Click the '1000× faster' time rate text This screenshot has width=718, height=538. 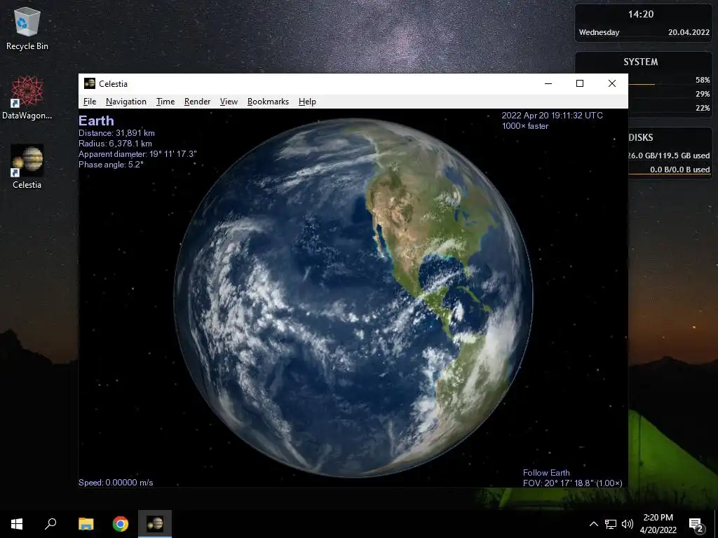(x=525, y=126)
